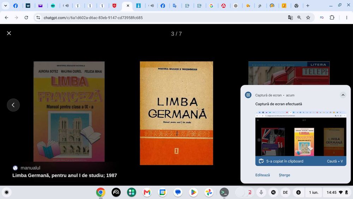Open the ChromeOS launcher button
This screenshot has width=353, height=199.
6,192
